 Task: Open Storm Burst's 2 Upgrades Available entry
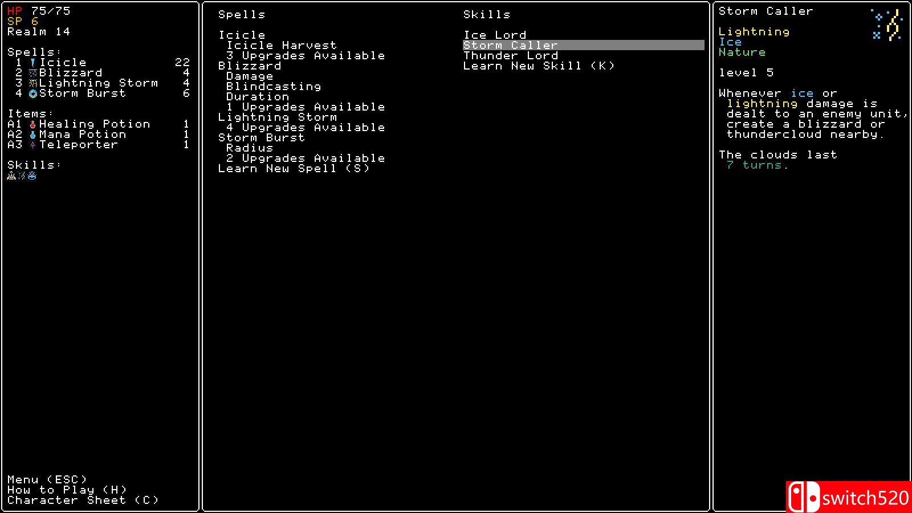coord(306,158)
